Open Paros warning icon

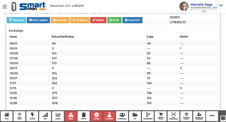[71, 116]
